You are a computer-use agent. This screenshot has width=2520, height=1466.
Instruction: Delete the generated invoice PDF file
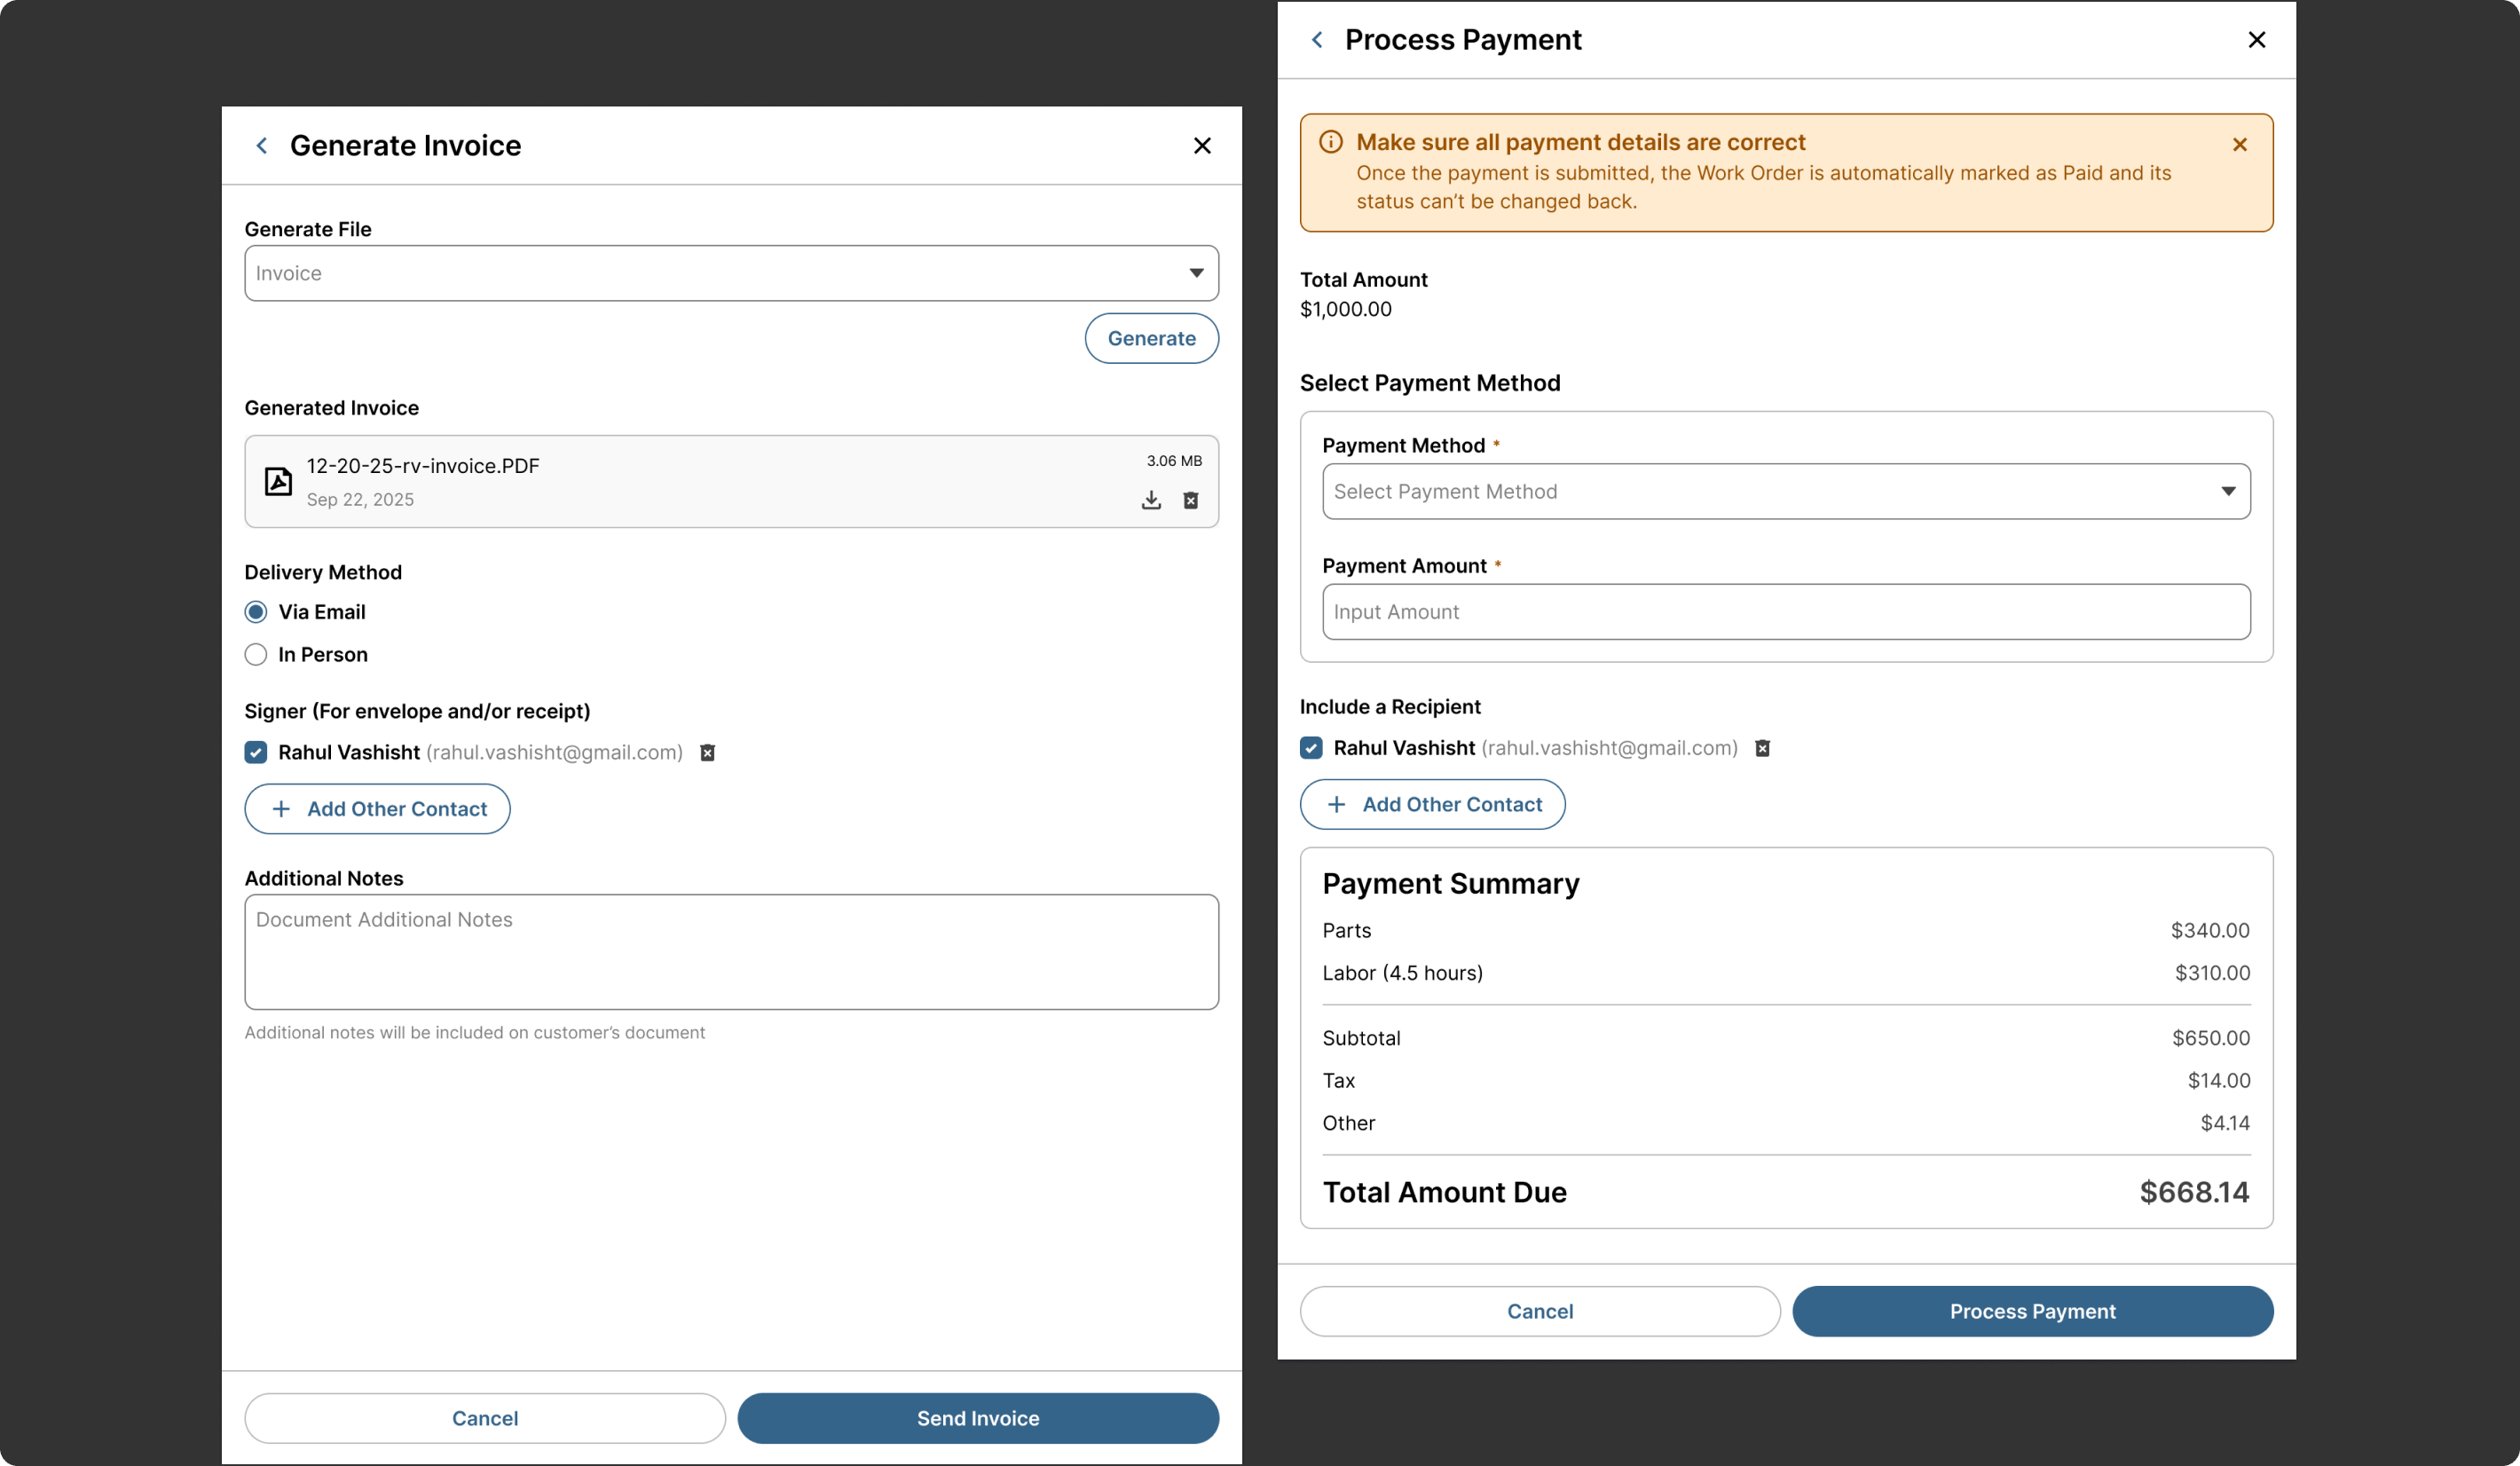click(x=1191, y=500)
